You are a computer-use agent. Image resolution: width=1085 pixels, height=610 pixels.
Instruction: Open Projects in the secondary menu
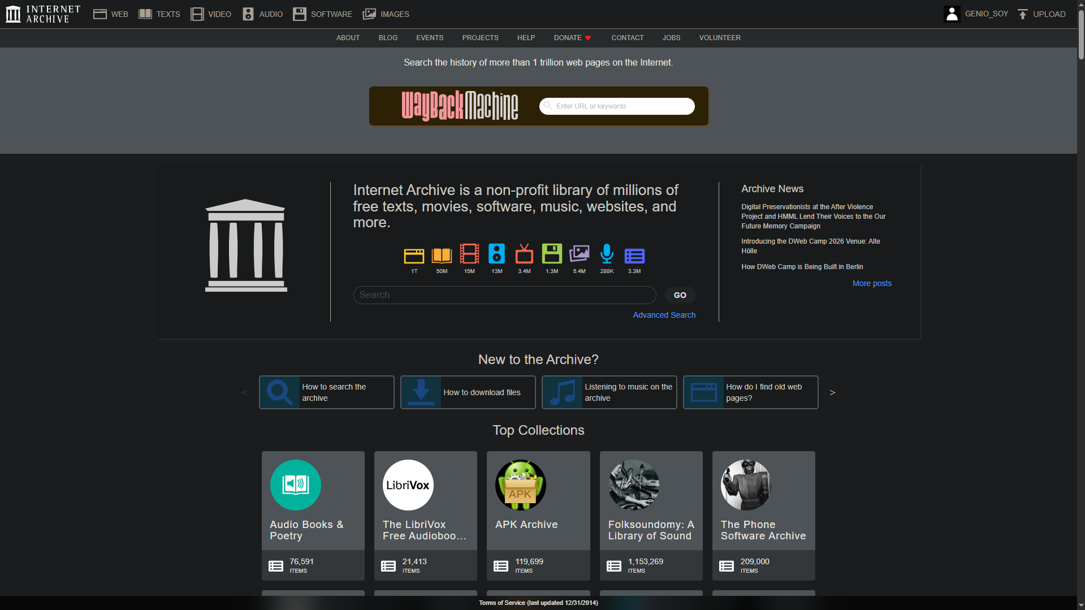(x=480, y=38)
